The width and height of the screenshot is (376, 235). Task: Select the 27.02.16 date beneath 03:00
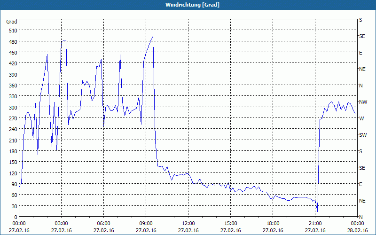pos(62,230)
